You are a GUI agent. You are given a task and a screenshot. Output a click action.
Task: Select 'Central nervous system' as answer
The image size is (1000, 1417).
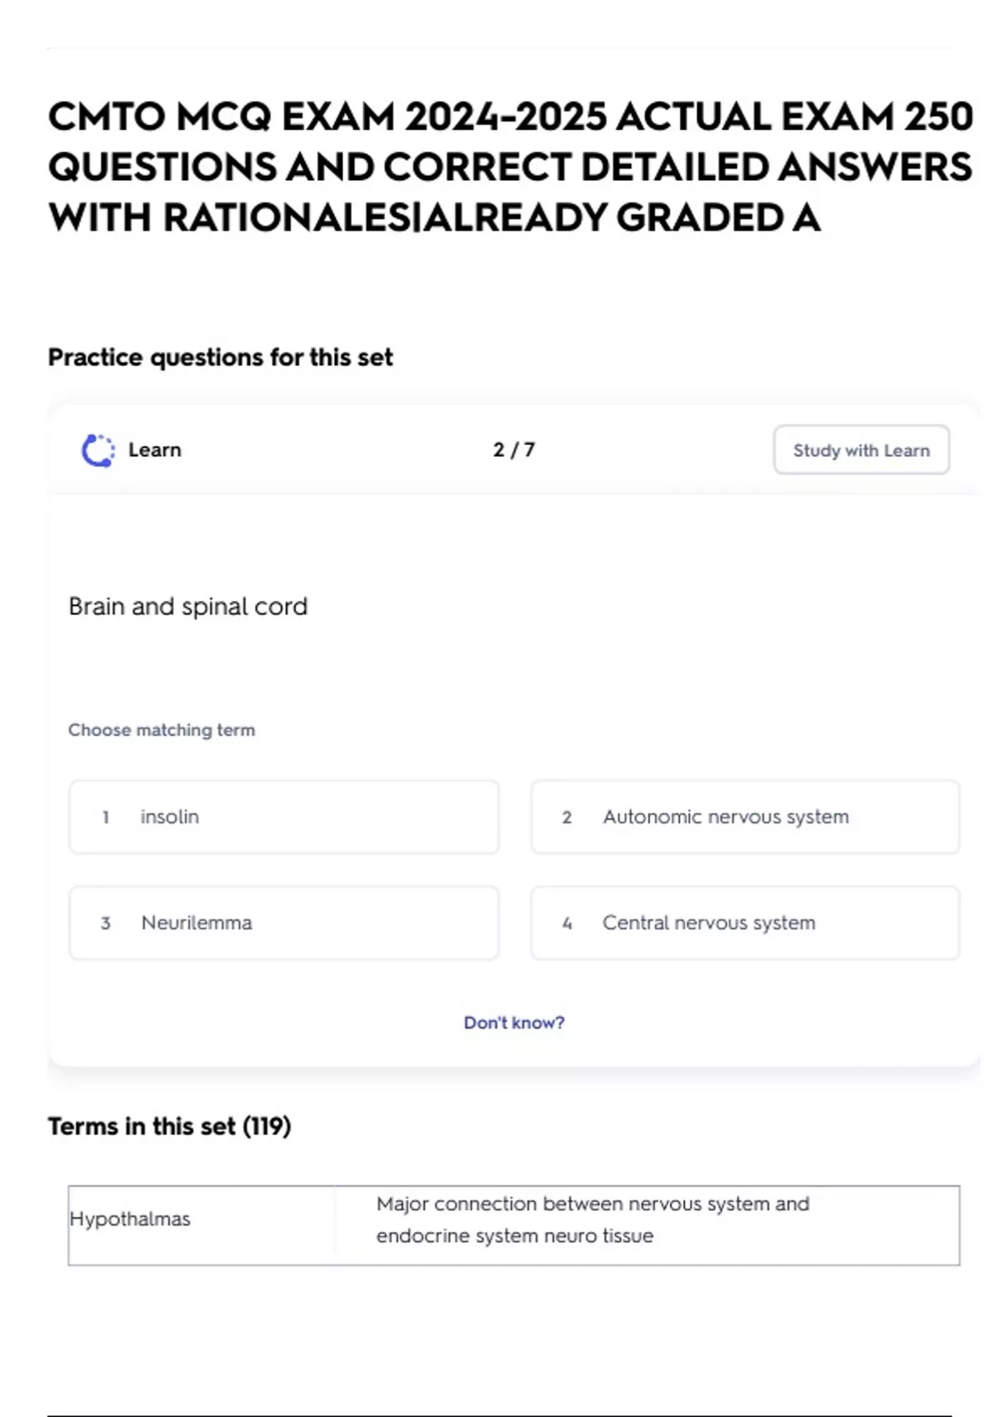click(x=745, y=923)
